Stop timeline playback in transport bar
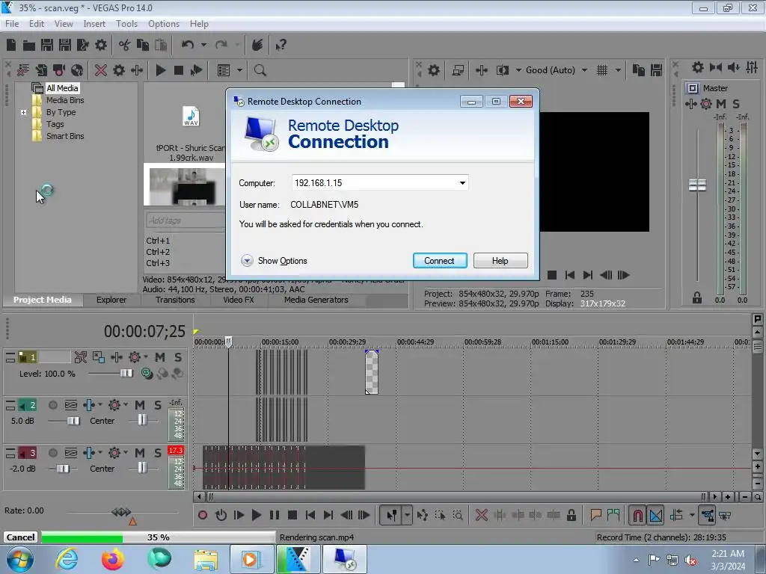Screen dimensions: 766x574 [292, 515]
